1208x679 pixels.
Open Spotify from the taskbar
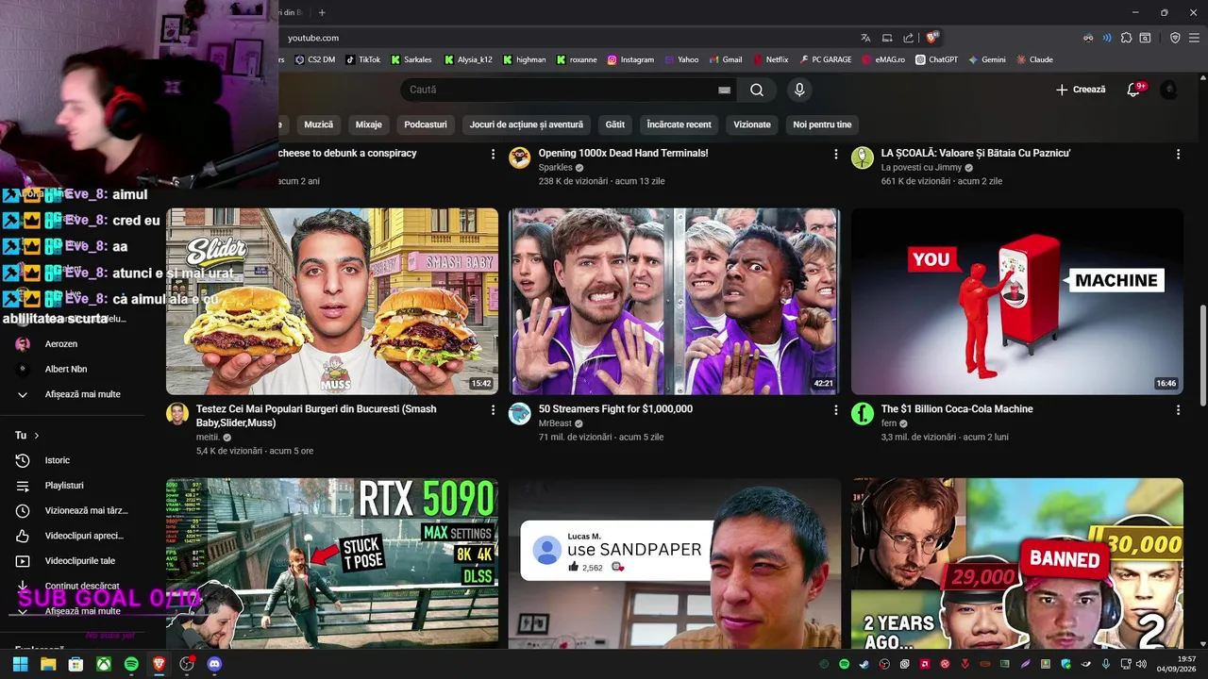[x=131, y=664]
